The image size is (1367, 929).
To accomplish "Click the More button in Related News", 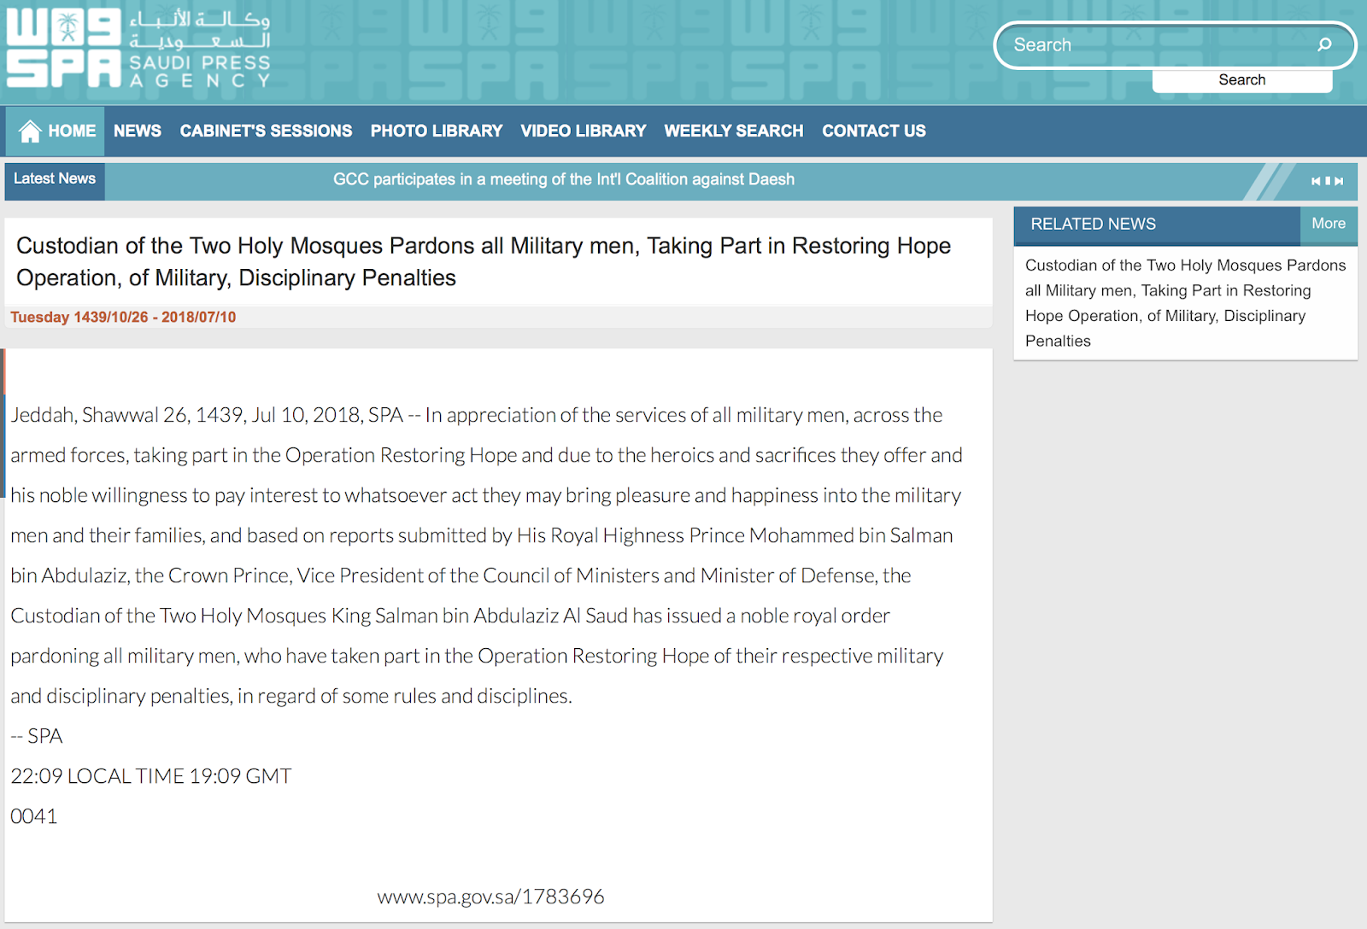I will 1329,225.
